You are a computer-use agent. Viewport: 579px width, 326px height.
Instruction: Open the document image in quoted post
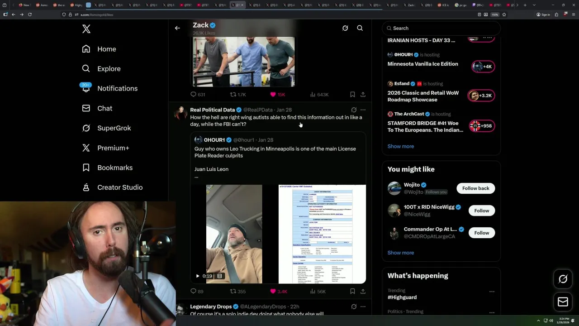click(x=322, y=234)
